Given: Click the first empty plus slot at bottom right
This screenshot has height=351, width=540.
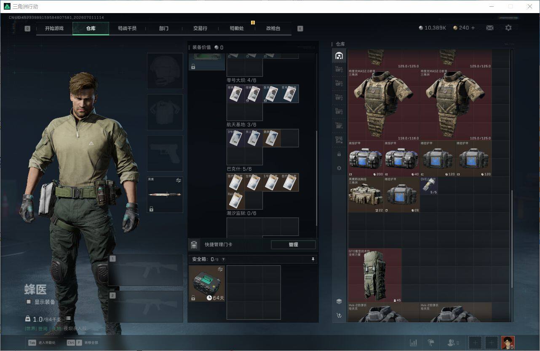Looking at the screenshot, I should [475, 343].
